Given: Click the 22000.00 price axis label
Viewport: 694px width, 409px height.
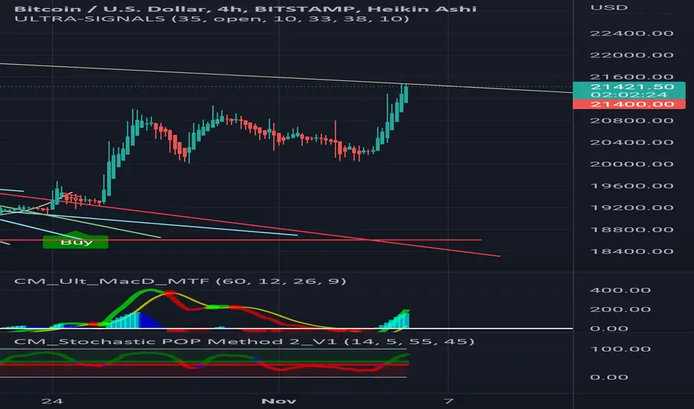Looking at the screenshot, I should coord(632,55).
